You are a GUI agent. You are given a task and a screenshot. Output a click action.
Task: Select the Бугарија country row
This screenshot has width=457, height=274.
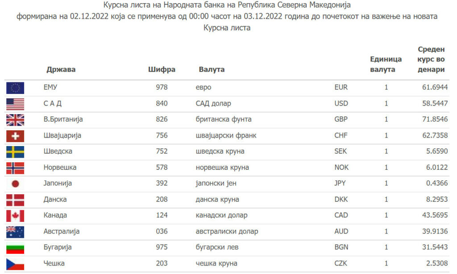click(227, 248)
